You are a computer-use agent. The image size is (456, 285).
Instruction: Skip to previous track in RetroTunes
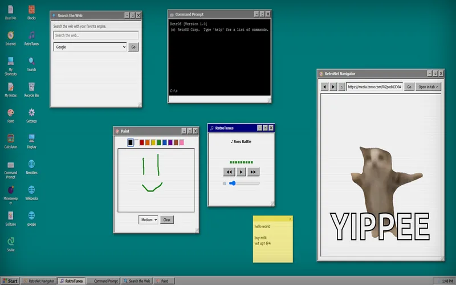click(x=229, y=172)
